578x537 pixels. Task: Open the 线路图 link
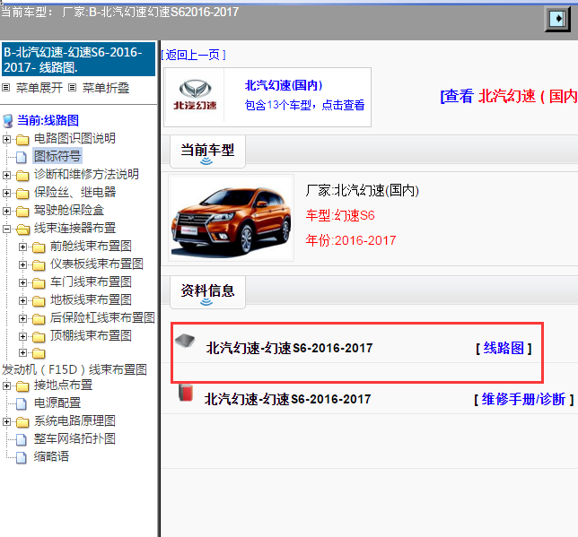[x=504, y=348]
